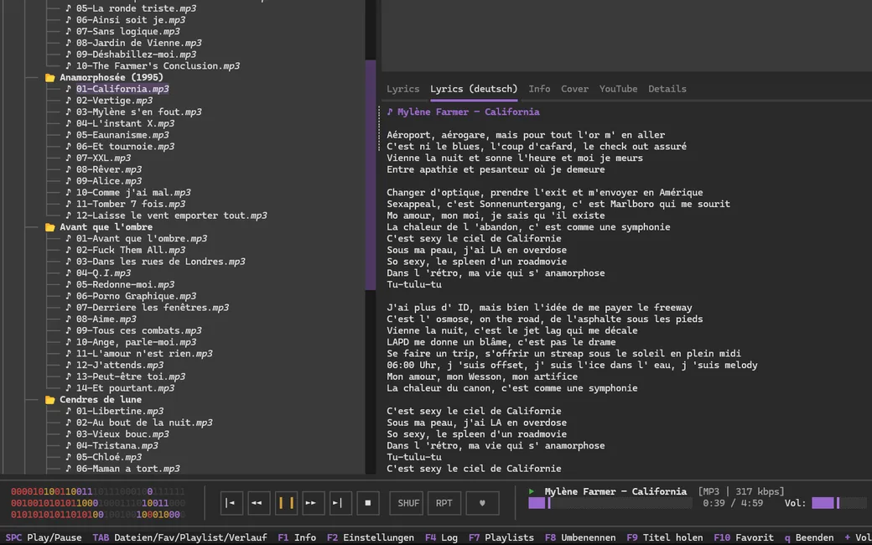
Task: Open the Info tab
Action: coord(539,89)
